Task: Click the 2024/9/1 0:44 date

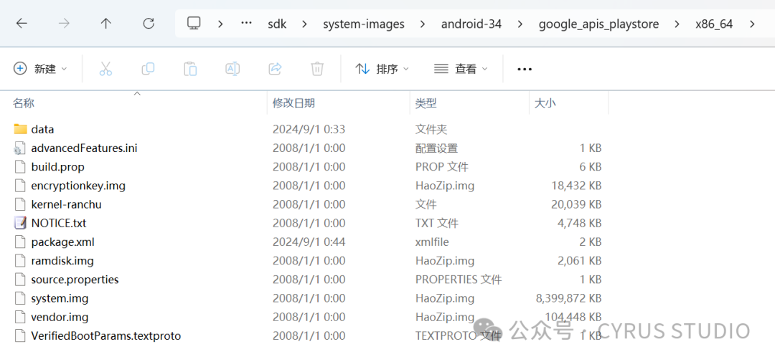Action: tap(309, 242)
